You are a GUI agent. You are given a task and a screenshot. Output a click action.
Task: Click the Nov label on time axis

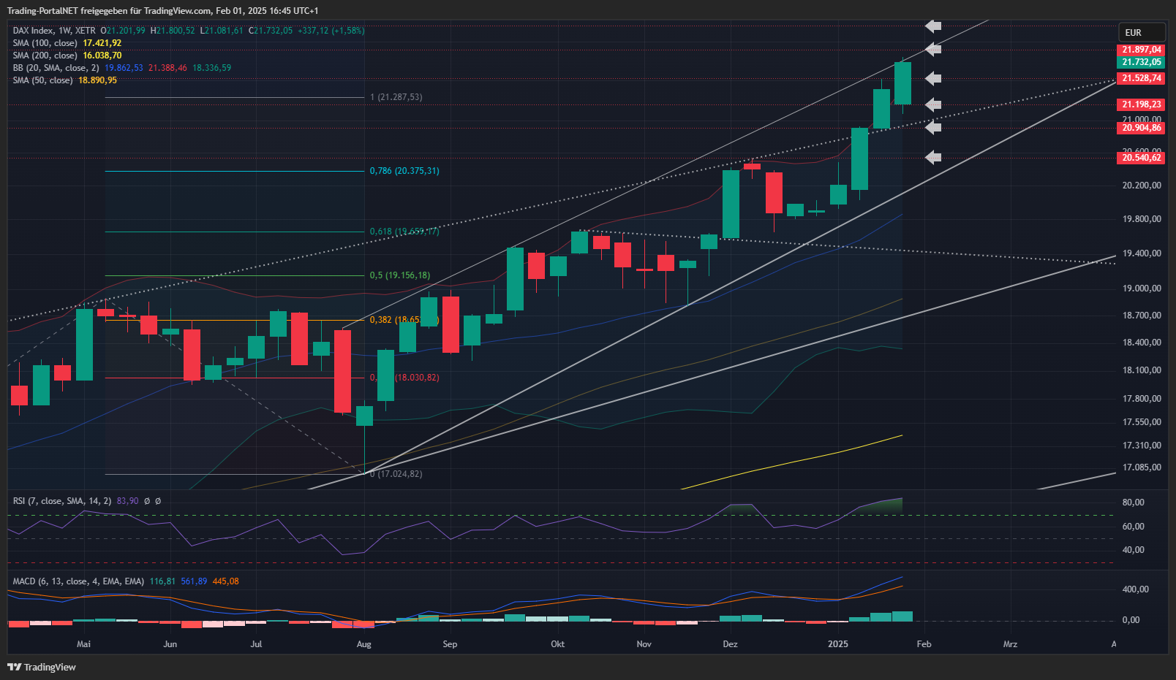point(644,644)
